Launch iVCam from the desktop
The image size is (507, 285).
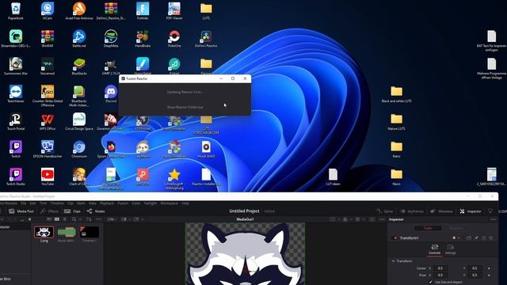point(48,10)
